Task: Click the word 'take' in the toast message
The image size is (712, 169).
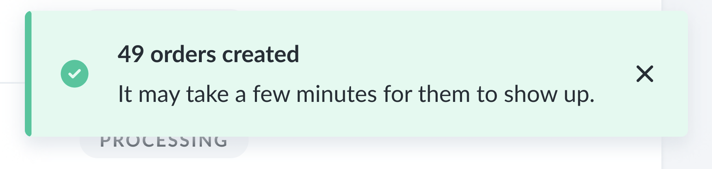Action: (x=207, y=94)
